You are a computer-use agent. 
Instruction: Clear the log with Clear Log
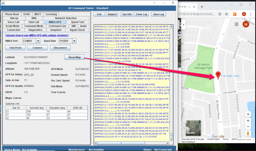[x=141, y=14]
